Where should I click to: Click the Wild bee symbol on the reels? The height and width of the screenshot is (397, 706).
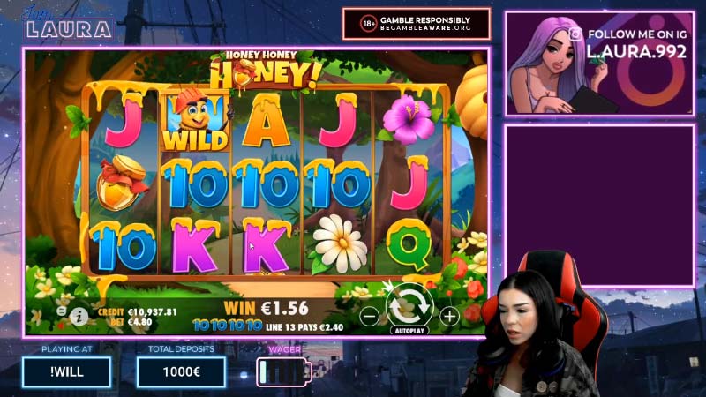(x=195, y=121)
